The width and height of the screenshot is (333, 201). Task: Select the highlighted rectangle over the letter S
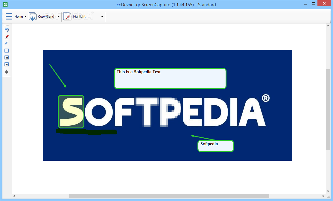(71, 112)
